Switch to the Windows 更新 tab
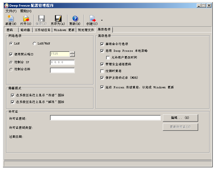The height and width of the screenshot is (170, 216). click(x=64, y=30)
